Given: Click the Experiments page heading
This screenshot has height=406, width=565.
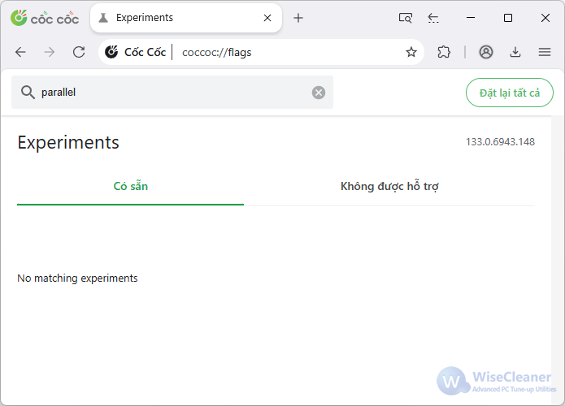Looking at the screenshot, I should 68,143.
